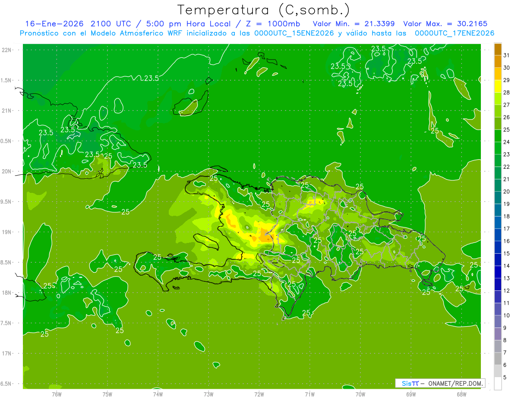Click the colorbar scale label '31'
Screen dimensions: 518x400
coord(506,55)
